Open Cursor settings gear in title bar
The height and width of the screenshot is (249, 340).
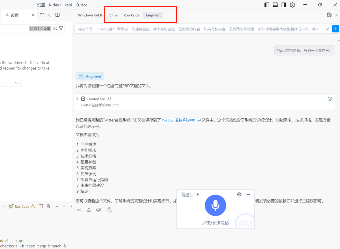(x=292, y=5)
